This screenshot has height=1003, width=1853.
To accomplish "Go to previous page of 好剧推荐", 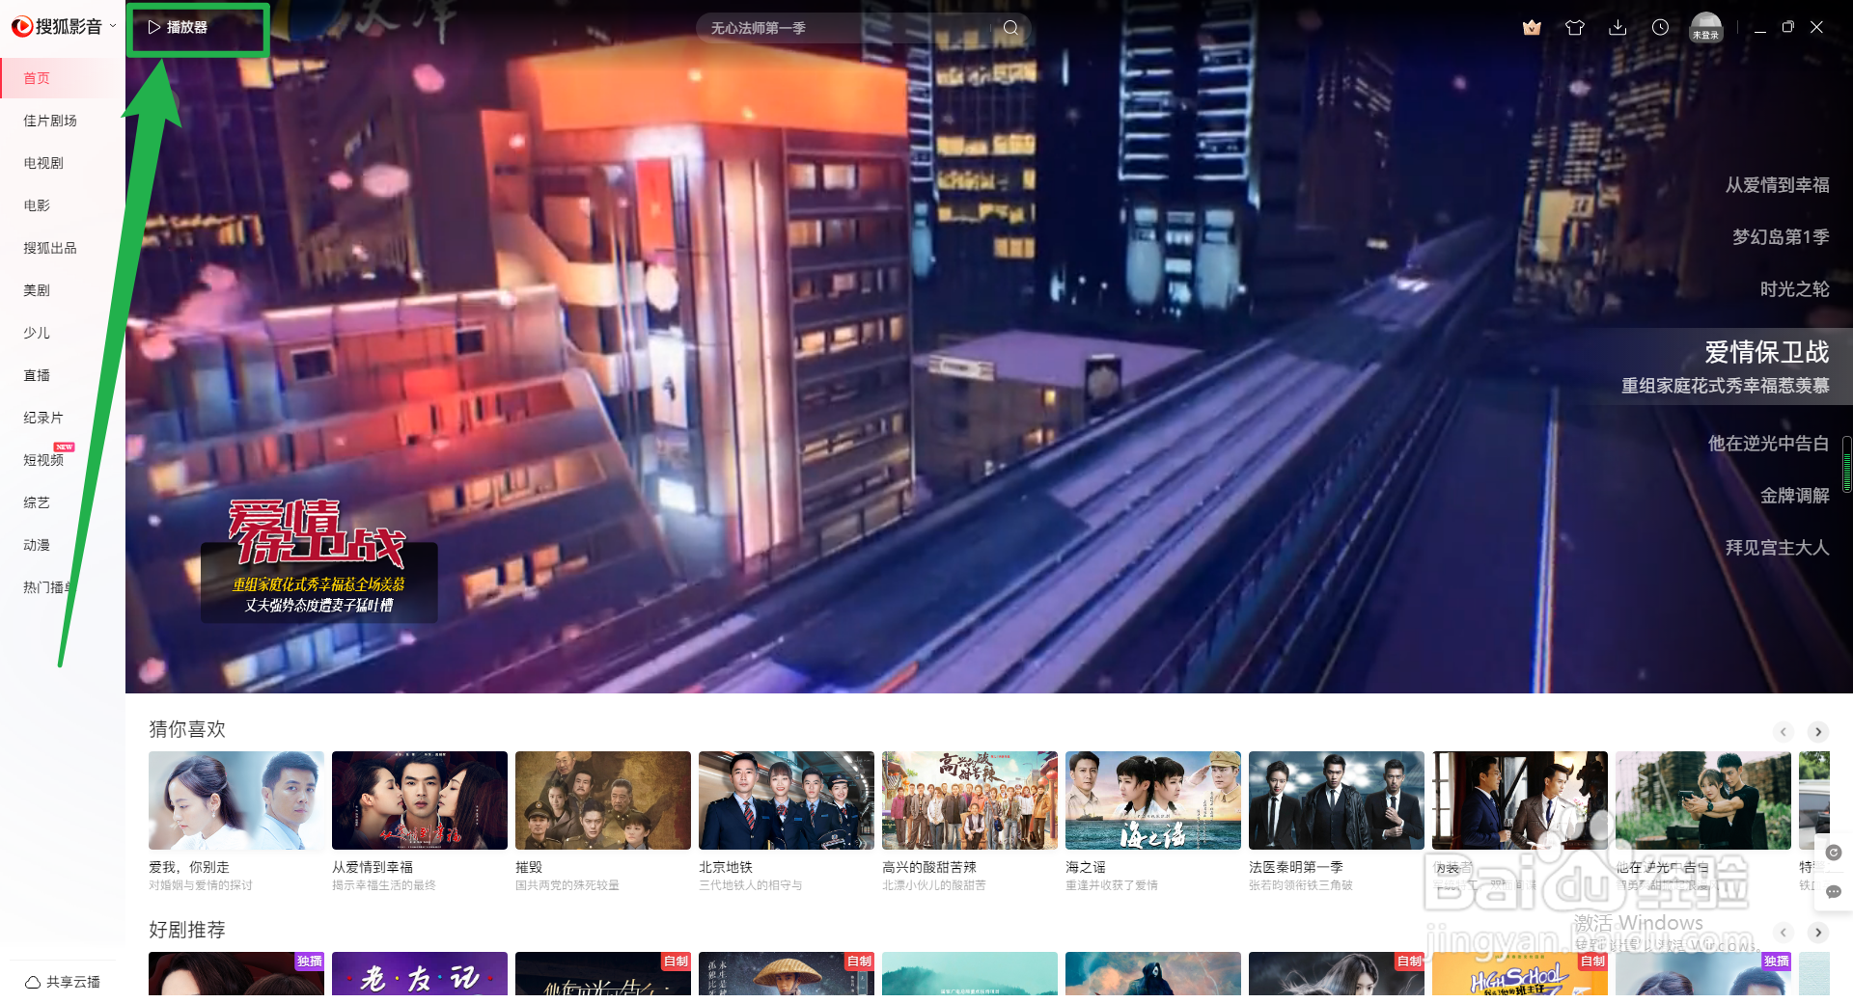I will 1784,933.
